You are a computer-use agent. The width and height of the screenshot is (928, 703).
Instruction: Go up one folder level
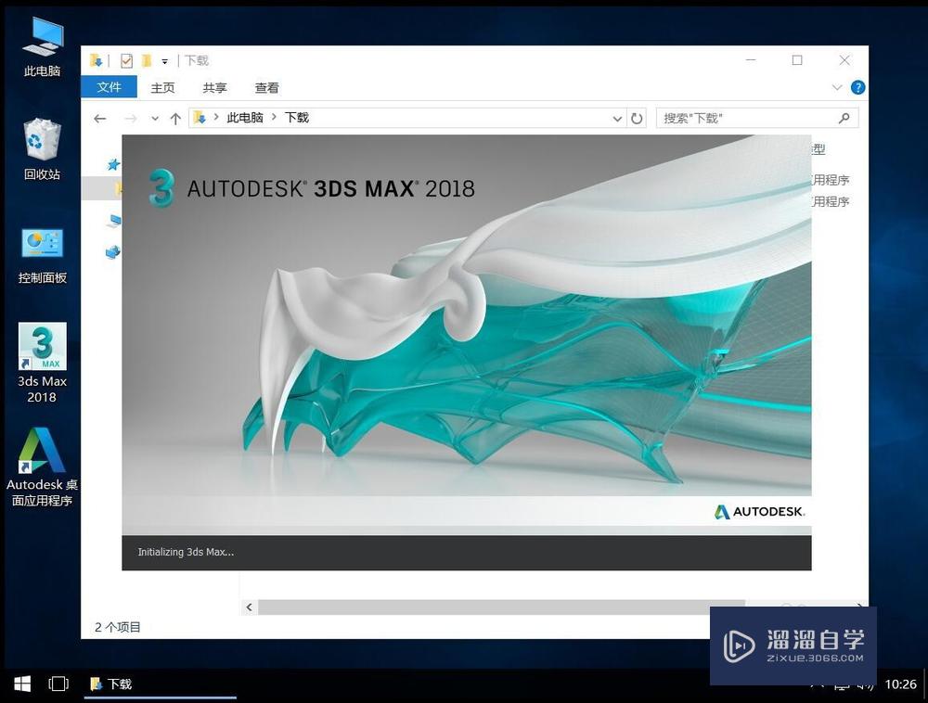click(x=175, y=119)
